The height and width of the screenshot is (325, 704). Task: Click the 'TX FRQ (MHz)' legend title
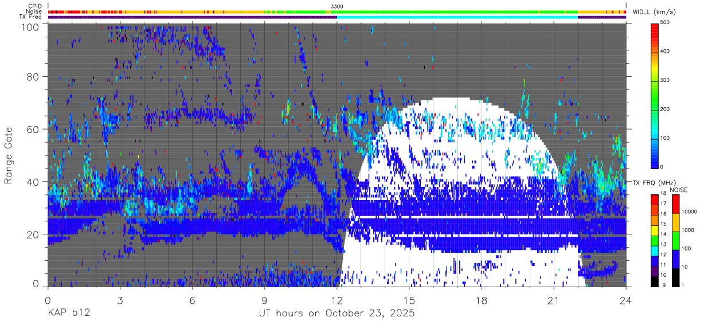tap(653, 183)
